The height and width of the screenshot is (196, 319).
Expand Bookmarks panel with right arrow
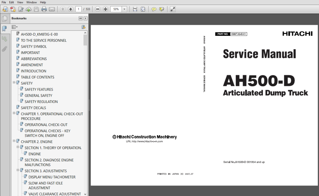(86, 18)
